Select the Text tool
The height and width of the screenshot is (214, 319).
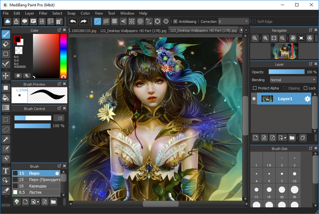[6, 171]
